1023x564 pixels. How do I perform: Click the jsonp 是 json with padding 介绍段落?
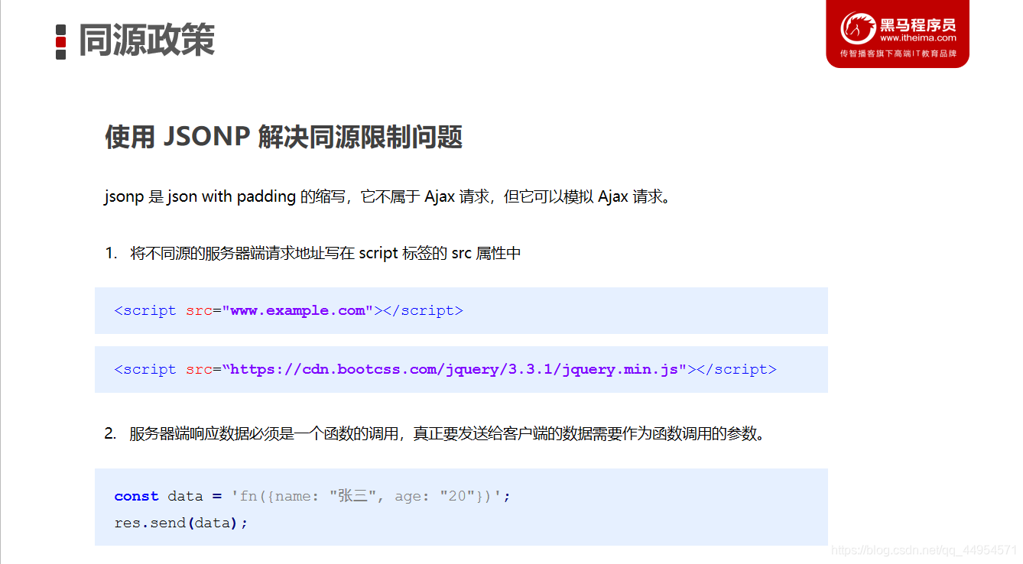(388, 196)
